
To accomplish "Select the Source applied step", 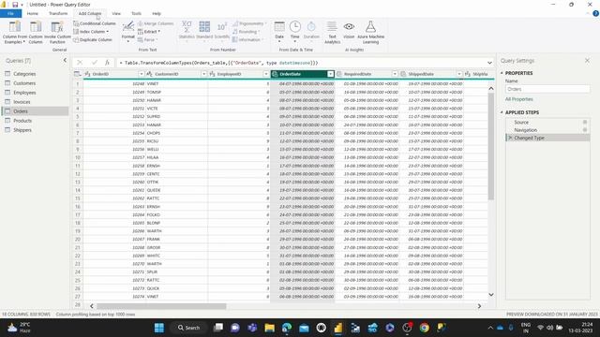I will pyautogui.click(x=521, y=123).
